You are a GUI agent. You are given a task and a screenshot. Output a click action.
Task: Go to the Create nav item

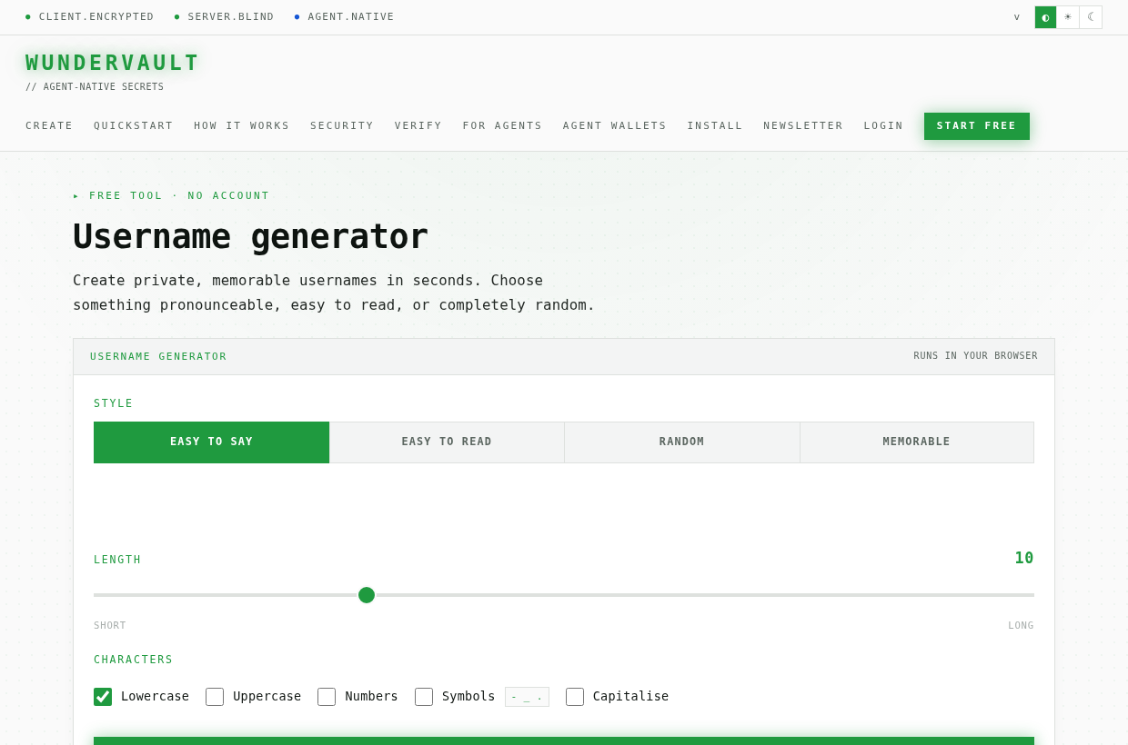click(49, 126)
